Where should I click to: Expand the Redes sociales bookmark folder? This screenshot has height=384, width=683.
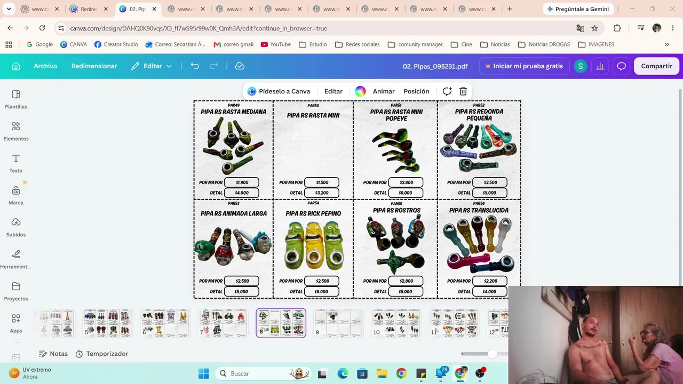(358, 44)
